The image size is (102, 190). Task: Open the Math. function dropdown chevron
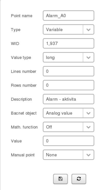88,127
